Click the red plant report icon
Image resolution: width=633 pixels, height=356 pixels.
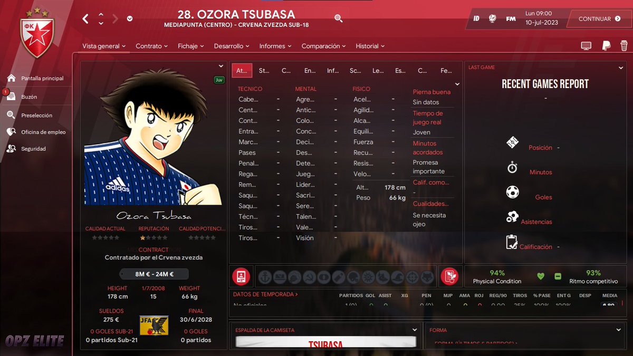[449, 276]
